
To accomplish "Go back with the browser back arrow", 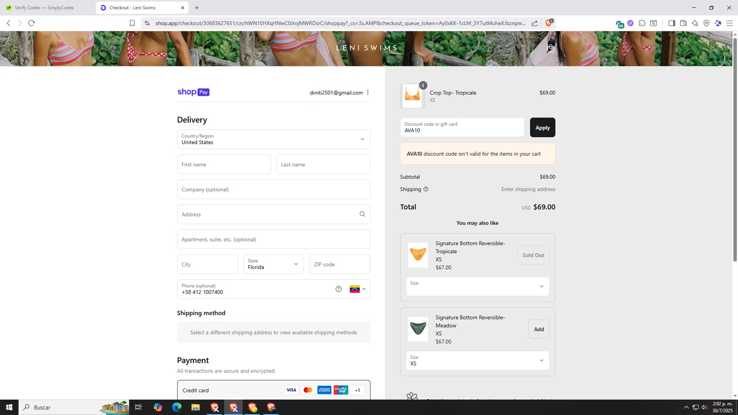I will tap(8, 23).
